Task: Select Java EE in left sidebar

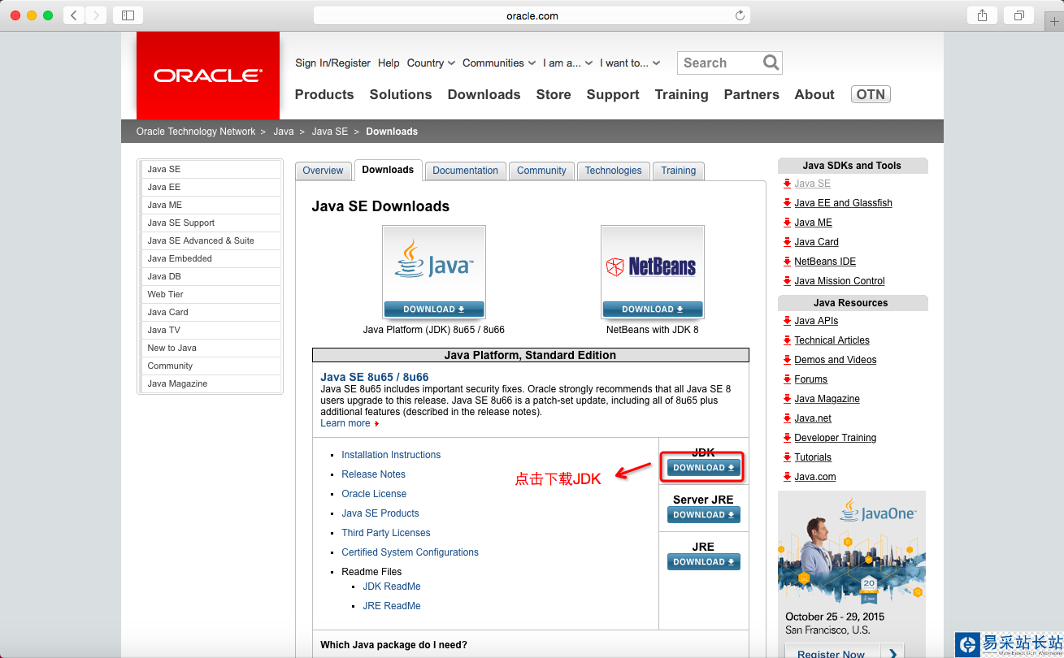Action: click(211, 187)
